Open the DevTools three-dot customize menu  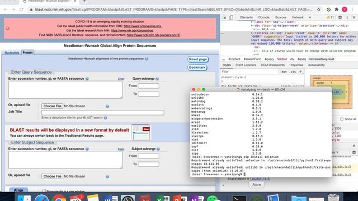(x=347, y=17)
